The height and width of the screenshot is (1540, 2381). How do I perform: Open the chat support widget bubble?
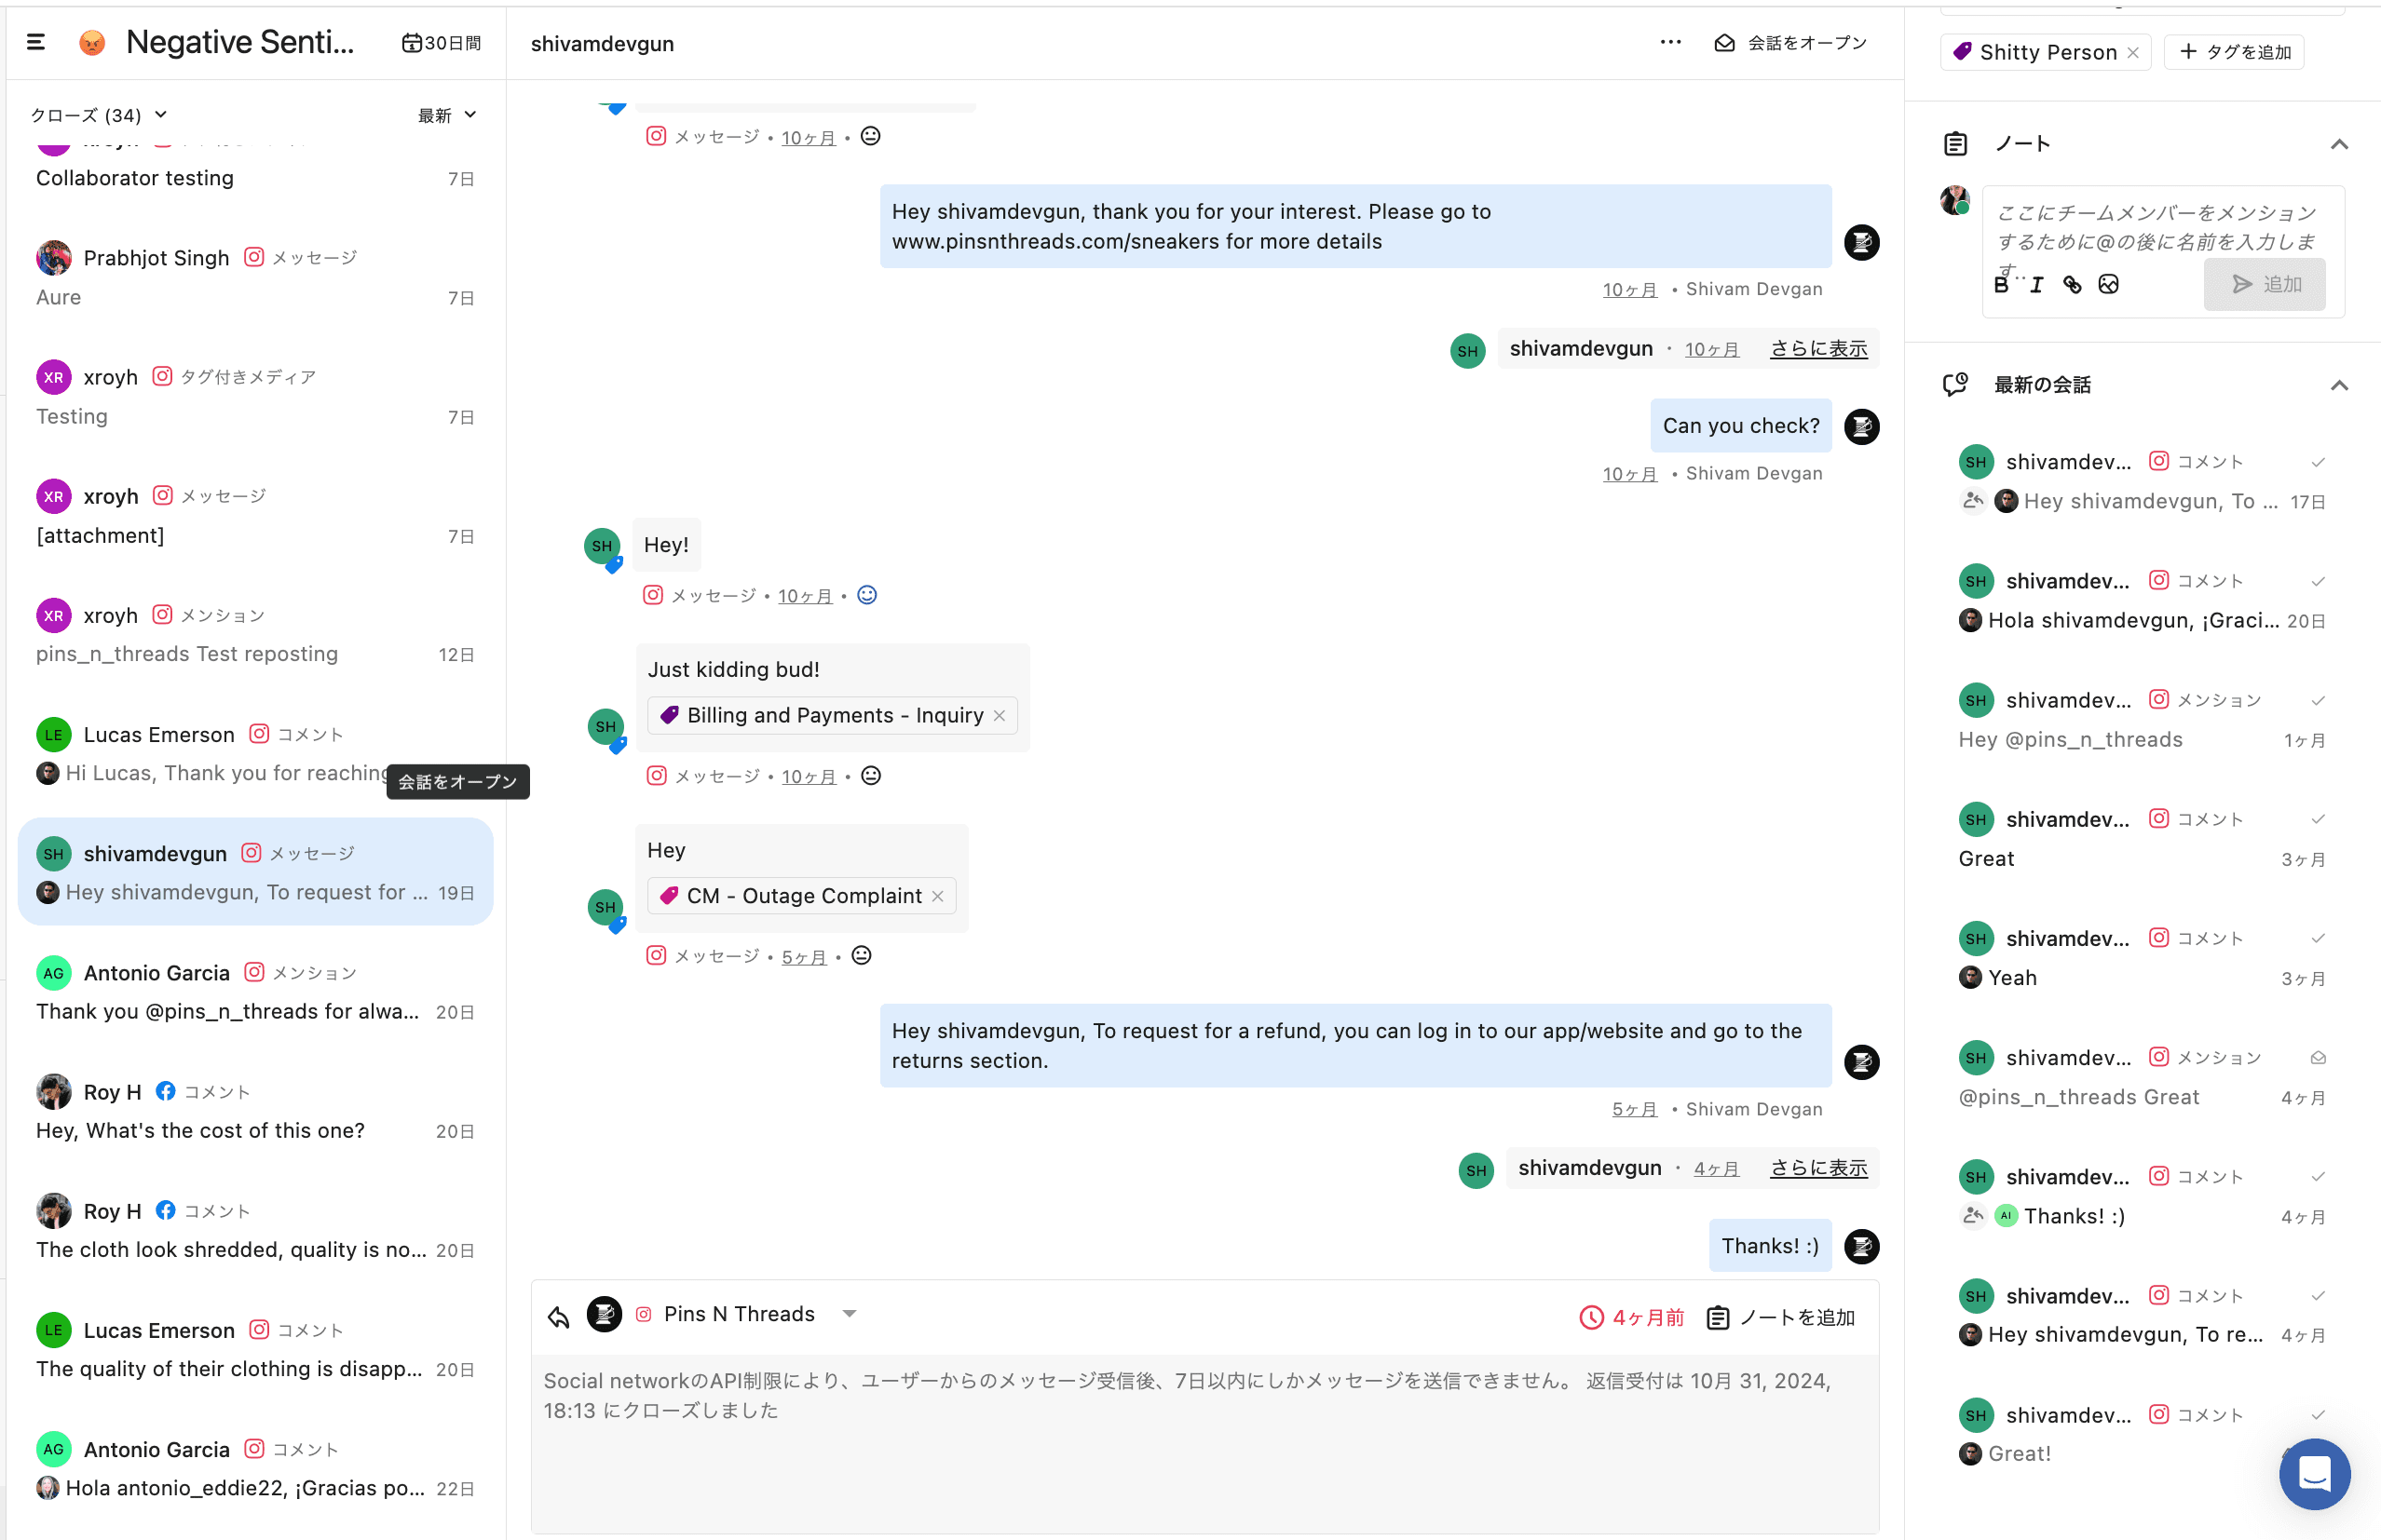pos(2314,1473)
